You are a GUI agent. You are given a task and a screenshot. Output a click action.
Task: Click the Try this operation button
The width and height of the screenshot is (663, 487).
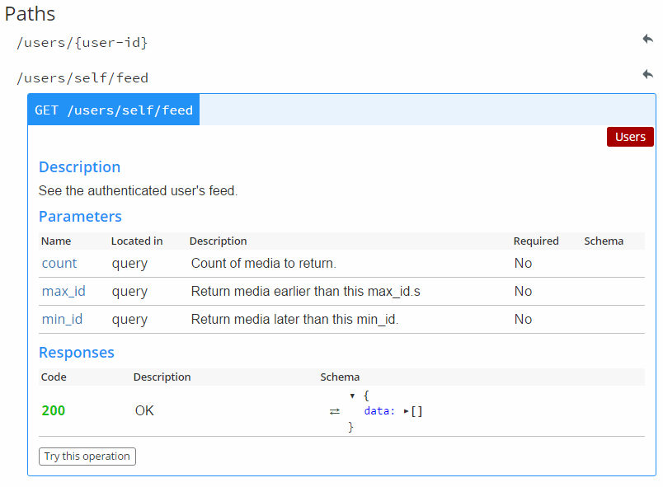(87, 457)
